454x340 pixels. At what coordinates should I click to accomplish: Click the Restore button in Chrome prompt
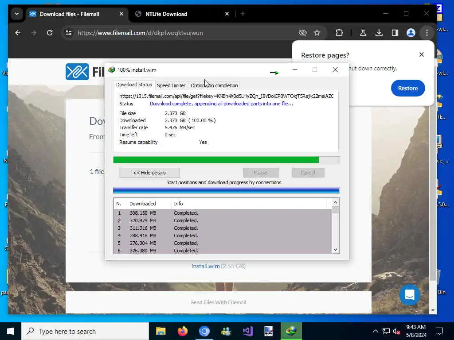(x=408, y=88)
